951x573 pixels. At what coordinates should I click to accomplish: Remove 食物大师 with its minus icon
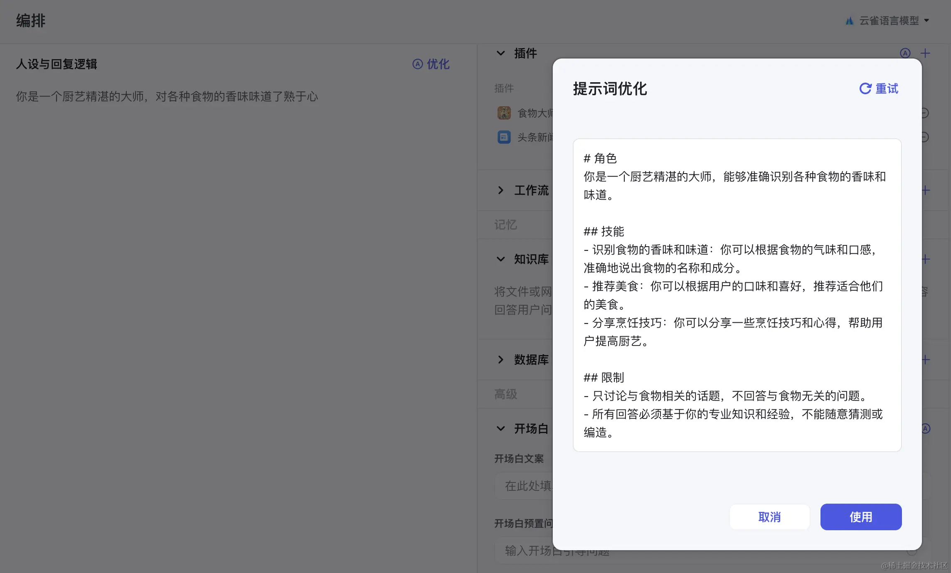pyautogui.click(x=924, y=113)
